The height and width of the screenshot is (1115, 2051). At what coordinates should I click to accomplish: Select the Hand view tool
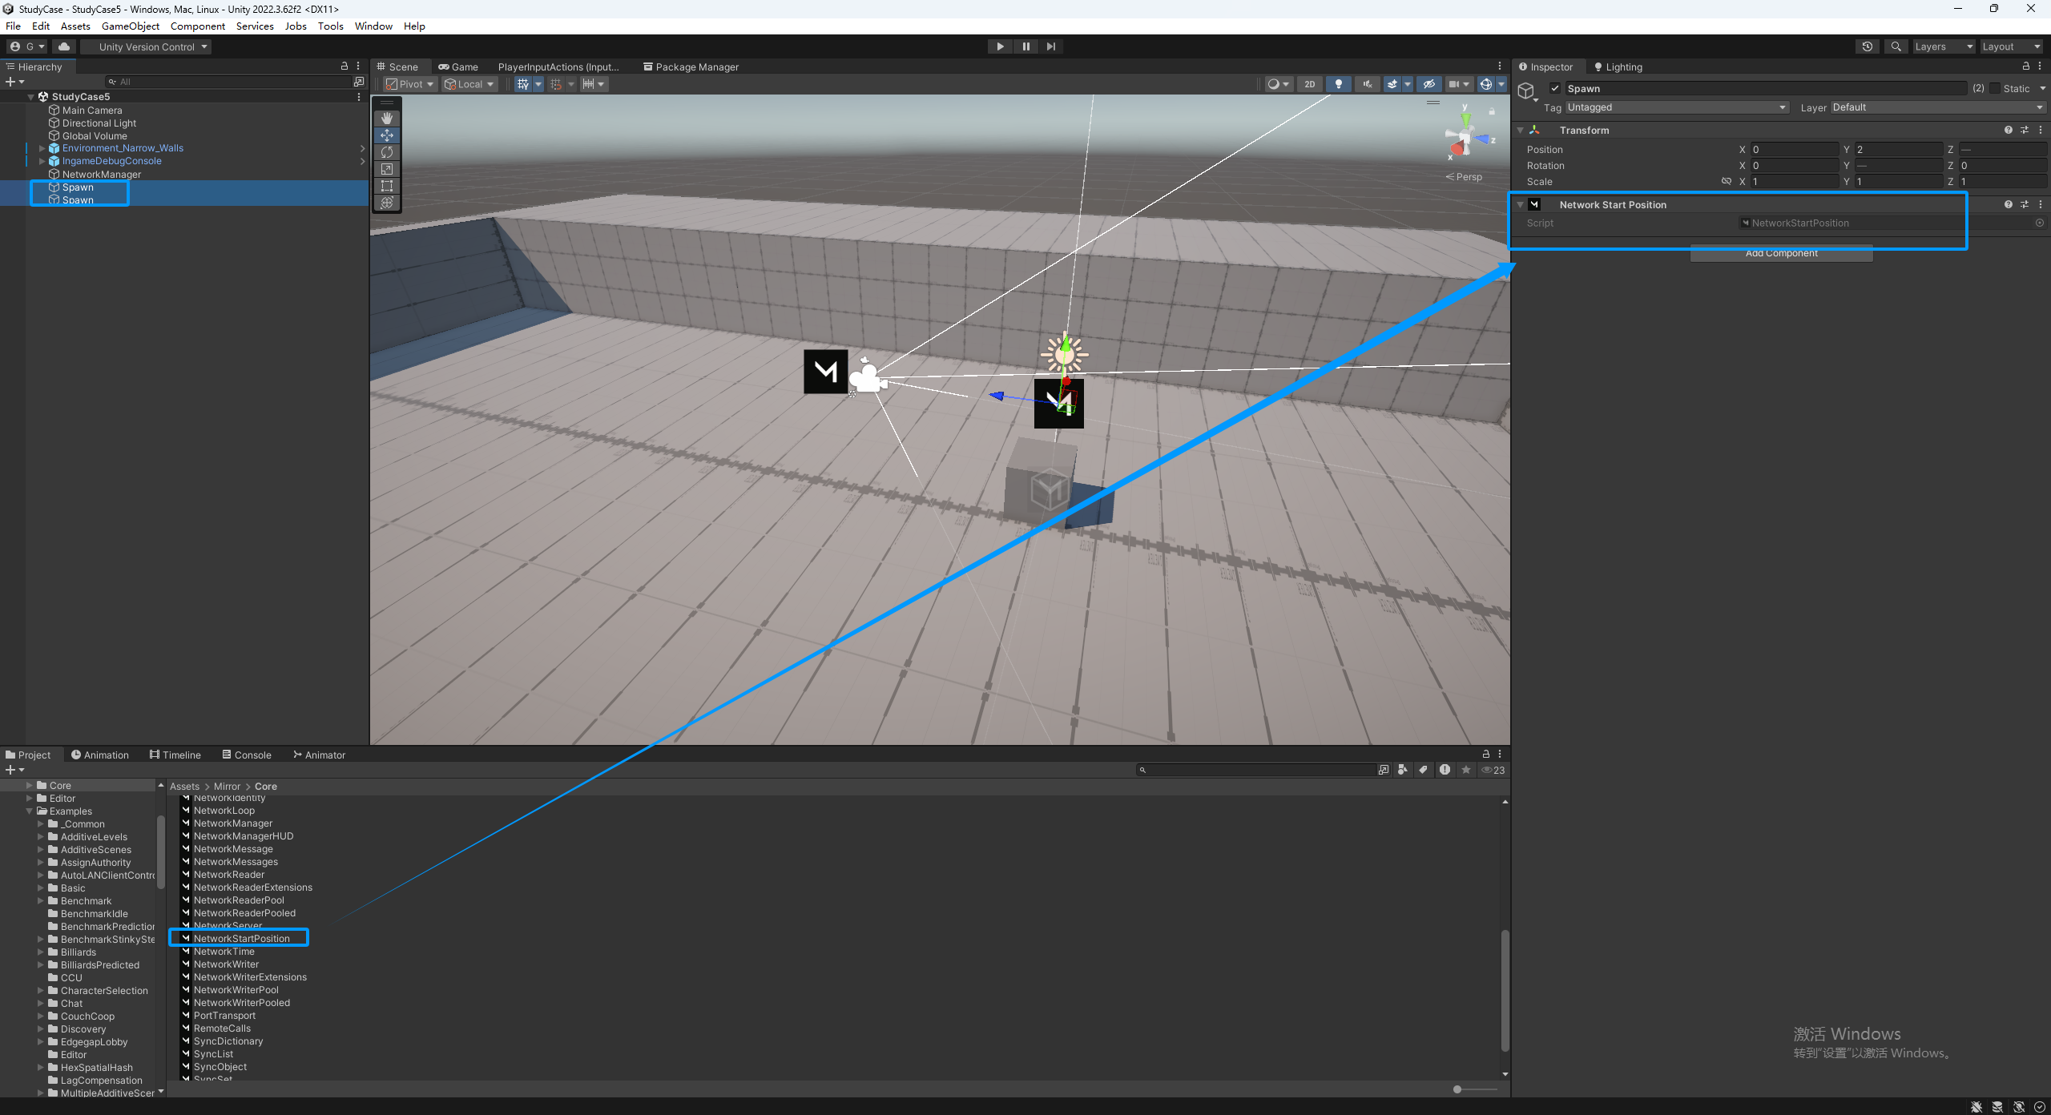click(387, 119)
